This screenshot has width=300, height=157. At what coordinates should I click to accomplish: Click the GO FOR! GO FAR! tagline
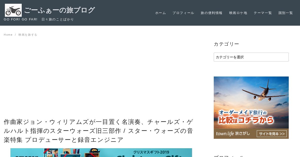(39, 19)
